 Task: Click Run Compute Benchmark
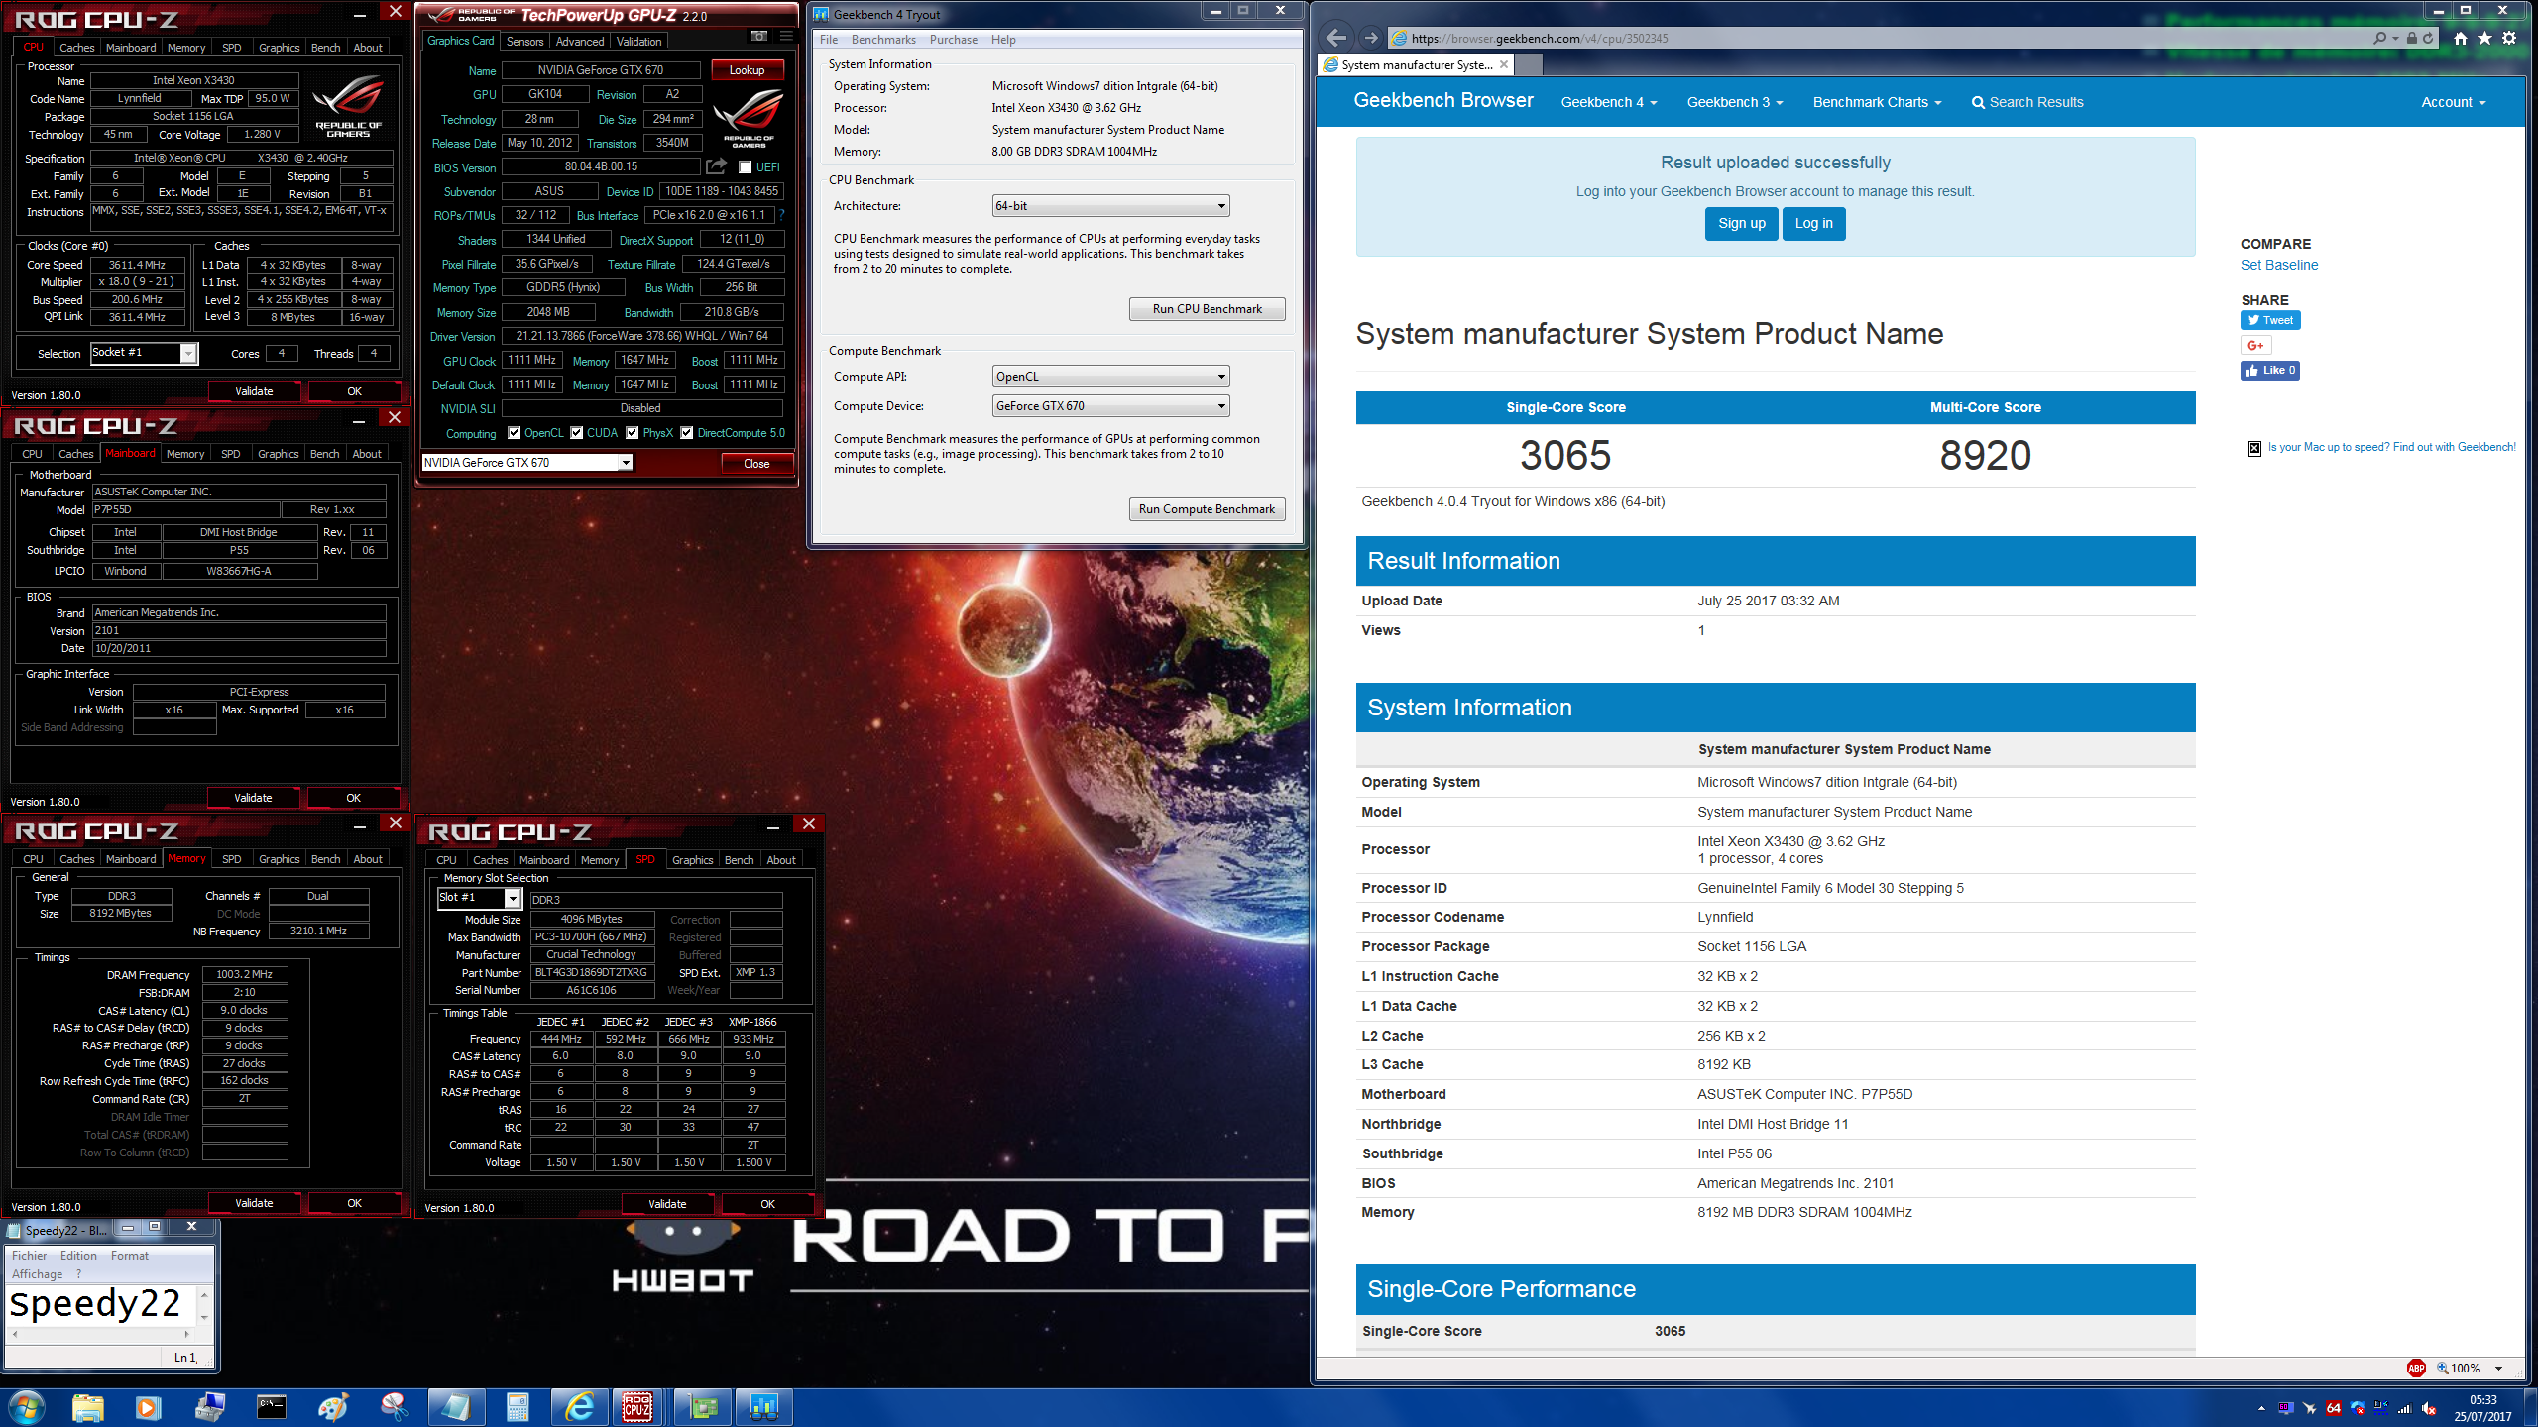pos(1207,509)
